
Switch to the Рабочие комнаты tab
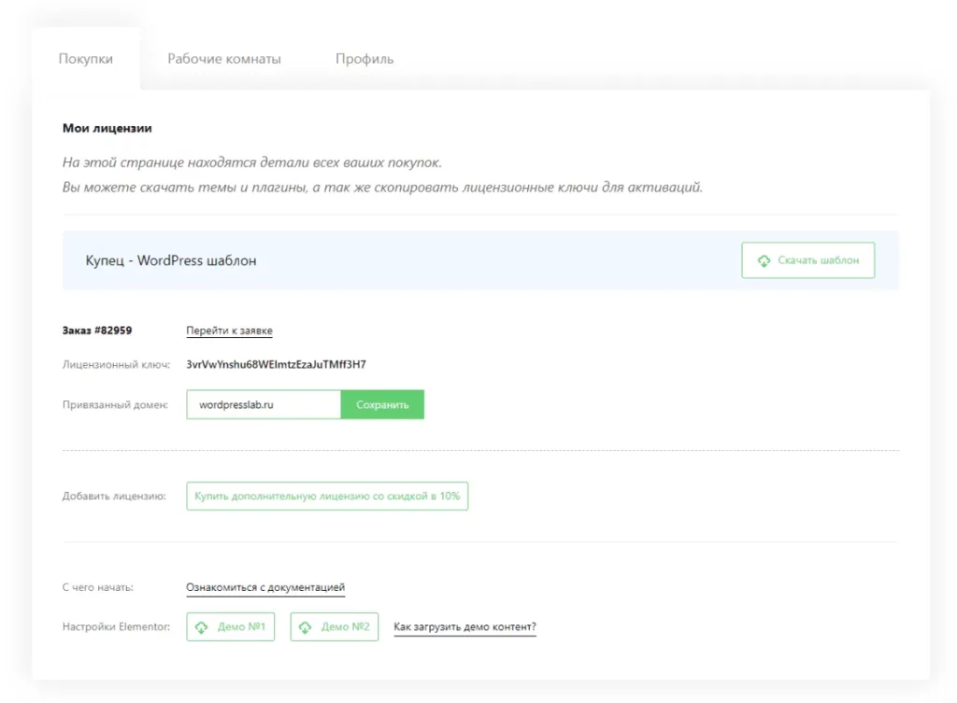click(x=224, y=59)
